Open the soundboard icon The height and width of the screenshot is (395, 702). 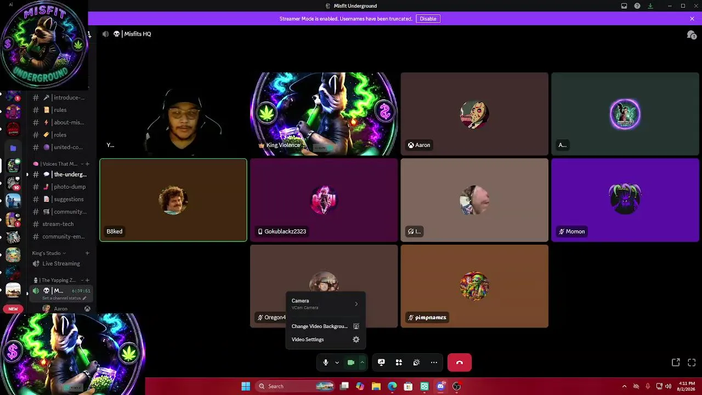416,362
